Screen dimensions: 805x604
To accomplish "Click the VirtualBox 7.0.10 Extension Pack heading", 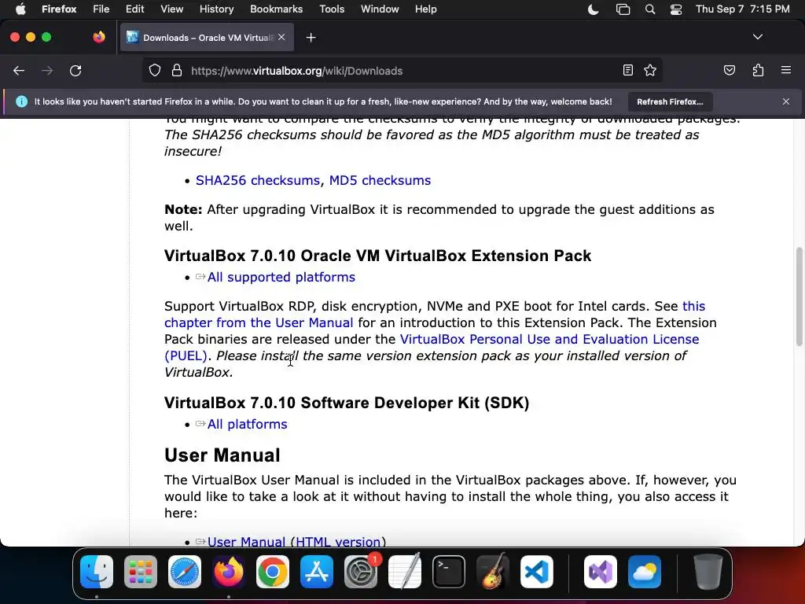I will [378, 256].
